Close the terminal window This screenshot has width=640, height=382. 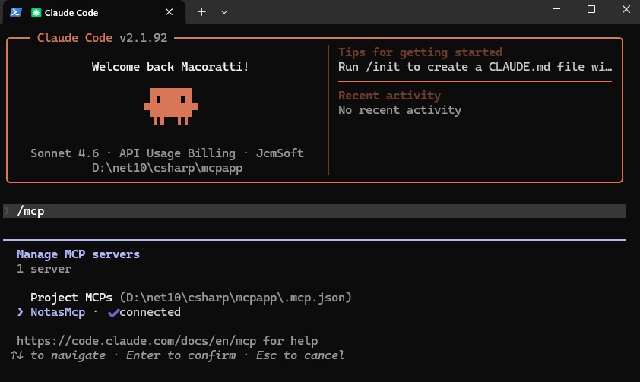click(626, 9)
